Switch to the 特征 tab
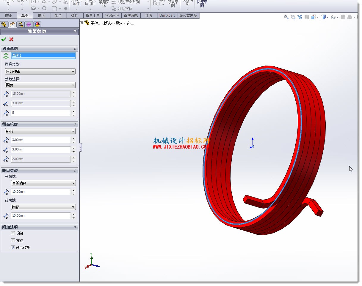 [x=8, y=15]
